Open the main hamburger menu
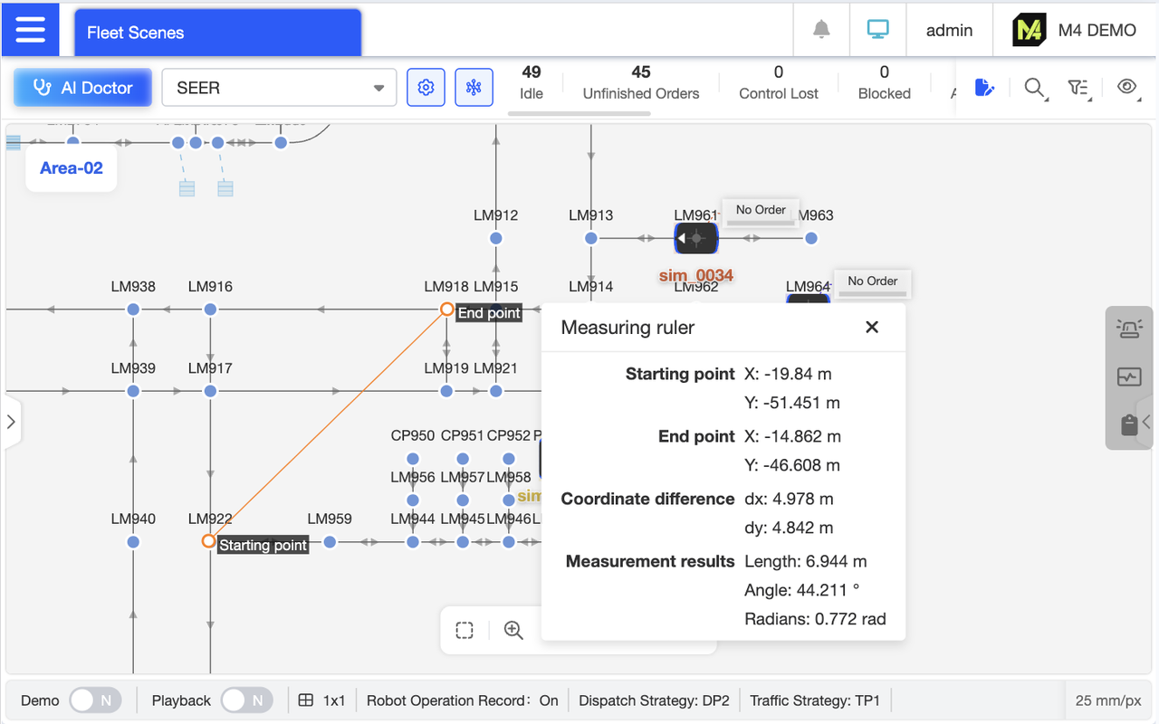 click(30, 29)
